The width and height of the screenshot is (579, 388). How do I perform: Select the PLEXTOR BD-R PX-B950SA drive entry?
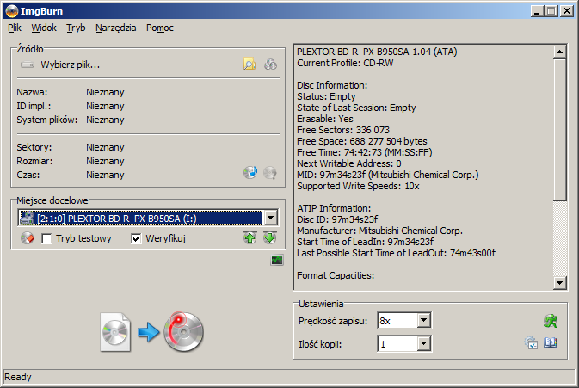coord(141,218)
